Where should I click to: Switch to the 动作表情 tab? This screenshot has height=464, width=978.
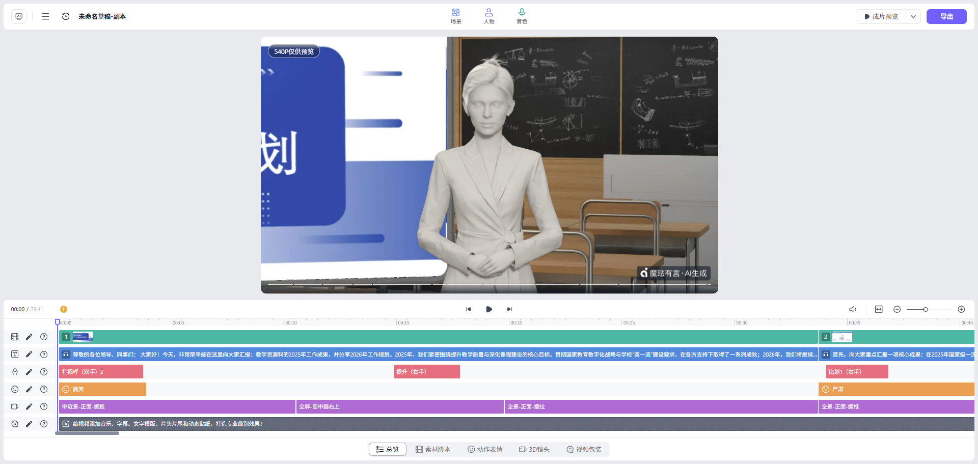point(485,449)
